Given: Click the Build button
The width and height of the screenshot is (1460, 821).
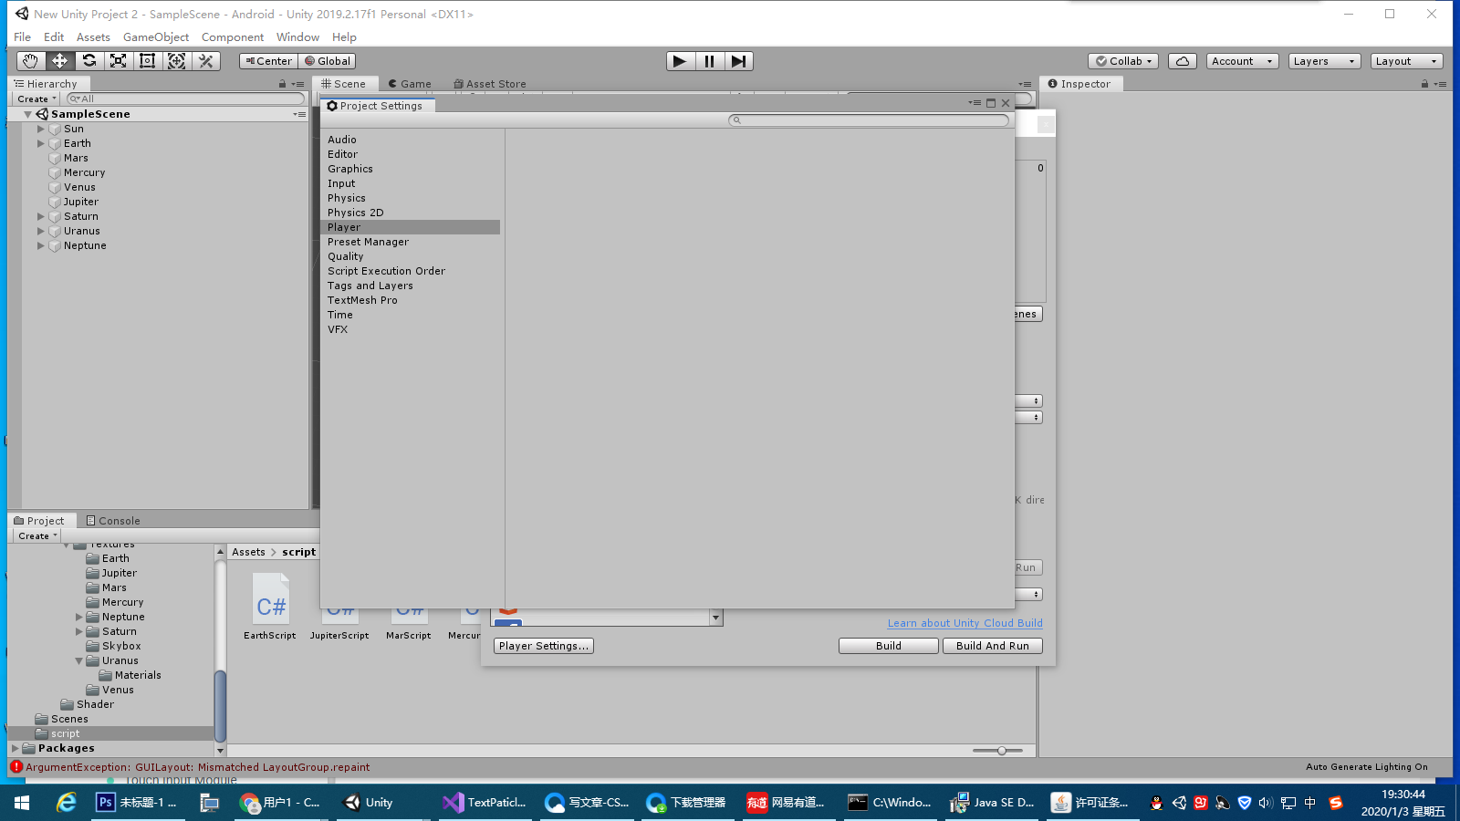Looking at the screenshot, I should pos(889,646).
